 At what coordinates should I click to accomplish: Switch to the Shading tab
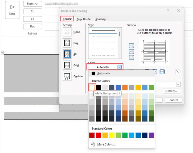click(100, 19)
